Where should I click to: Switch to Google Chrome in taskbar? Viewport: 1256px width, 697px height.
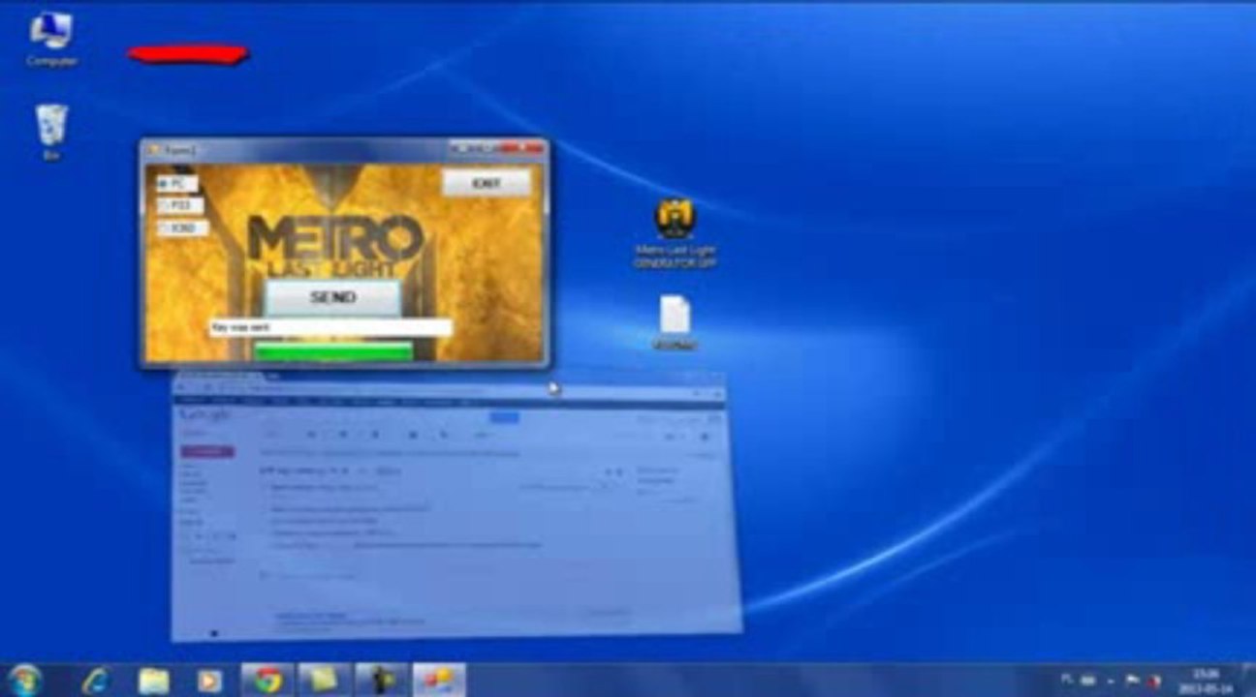(267, 680)
